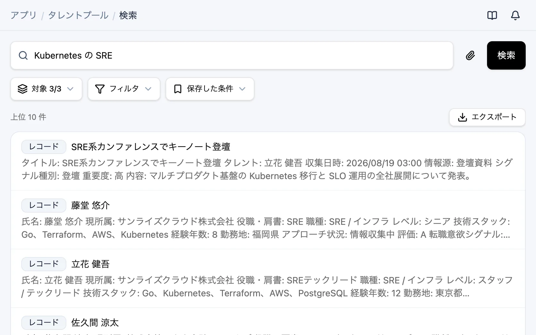Screen dimensions: 536x335
Task: Open the 佐久間 涼太 result title
Action: [95, 323]
